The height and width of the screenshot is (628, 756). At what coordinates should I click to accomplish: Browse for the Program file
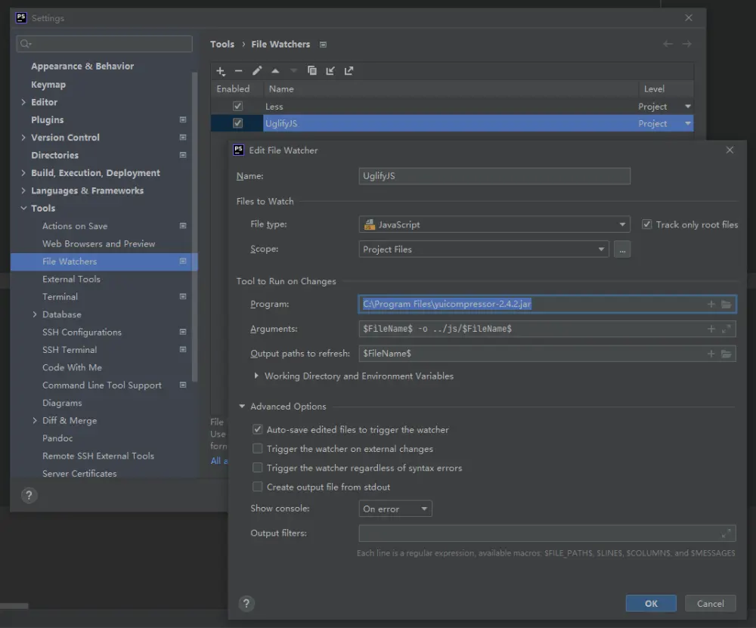726,304
